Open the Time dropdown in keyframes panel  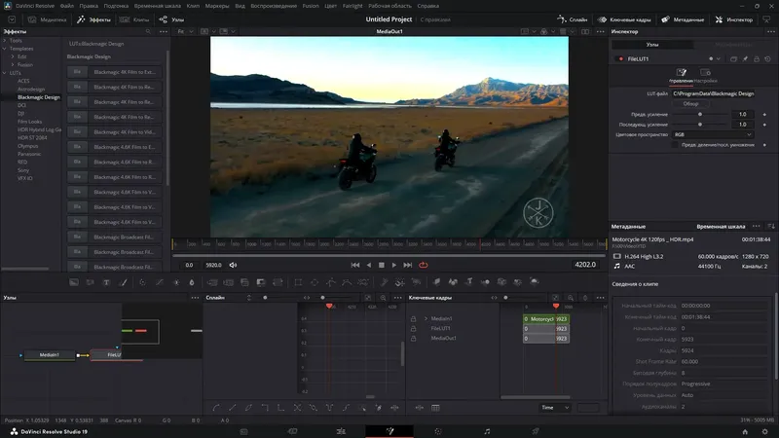pos(555,408)
